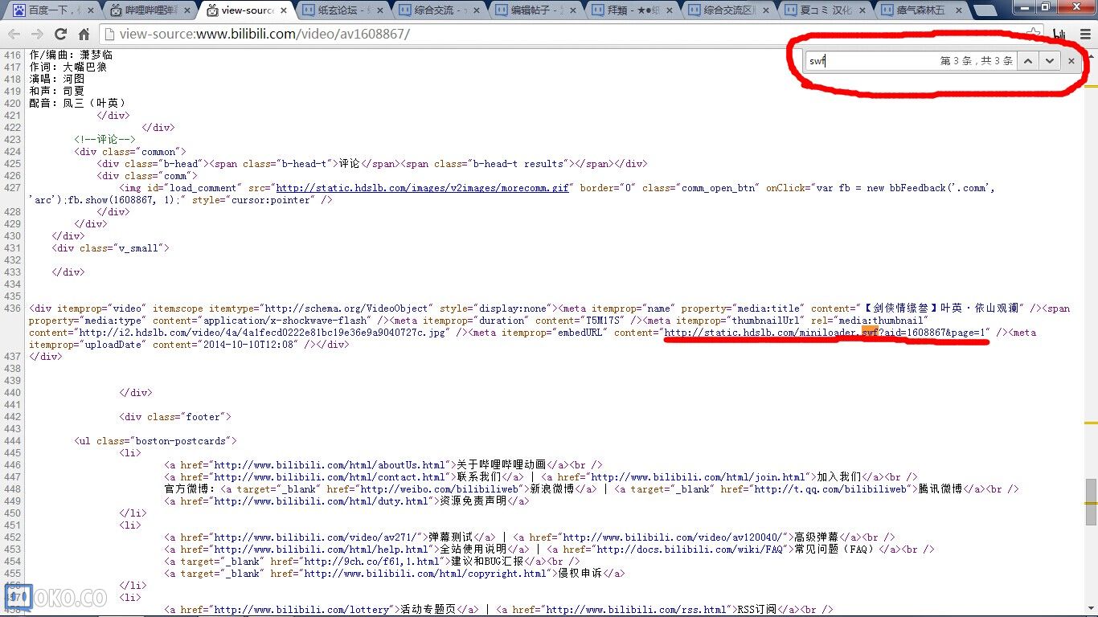Click the vertical scrollbar thumb
This screenshot has width=1098, height=617.
click(x=1091, y=491)
